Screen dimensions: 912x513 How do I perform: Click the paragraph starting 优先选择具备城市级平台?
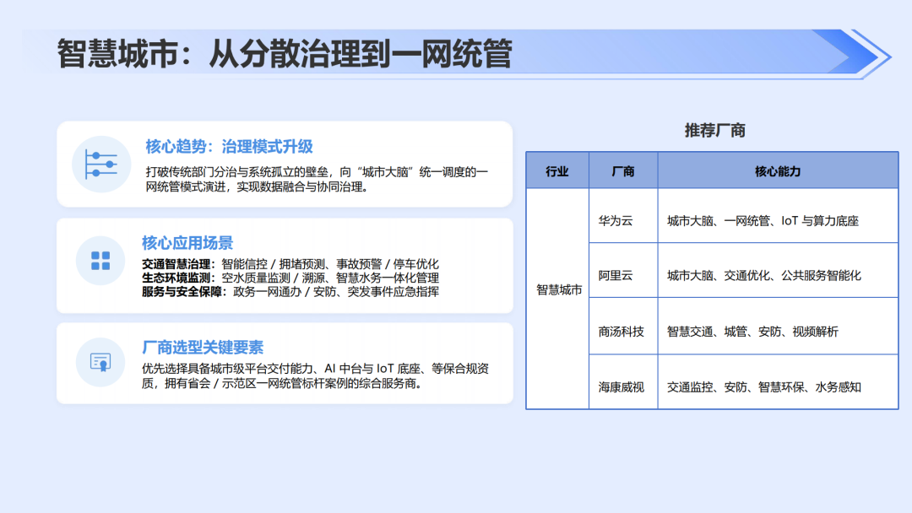click(315, 375)
